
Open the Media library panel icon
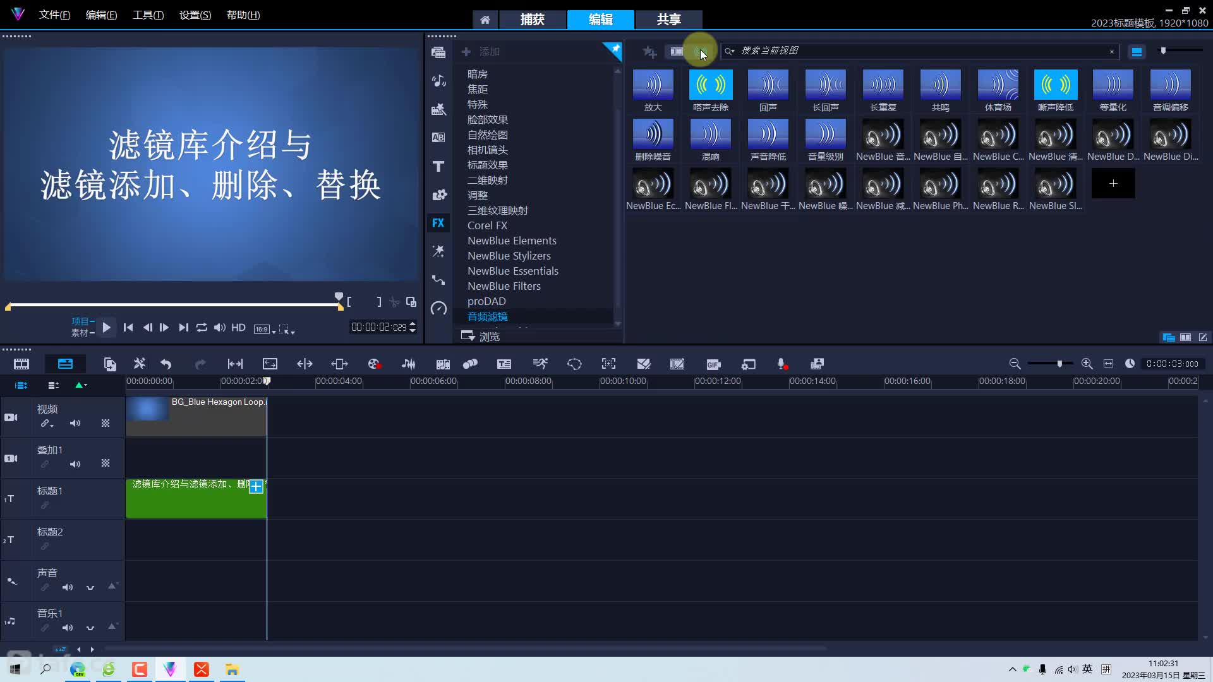point(438,52)
